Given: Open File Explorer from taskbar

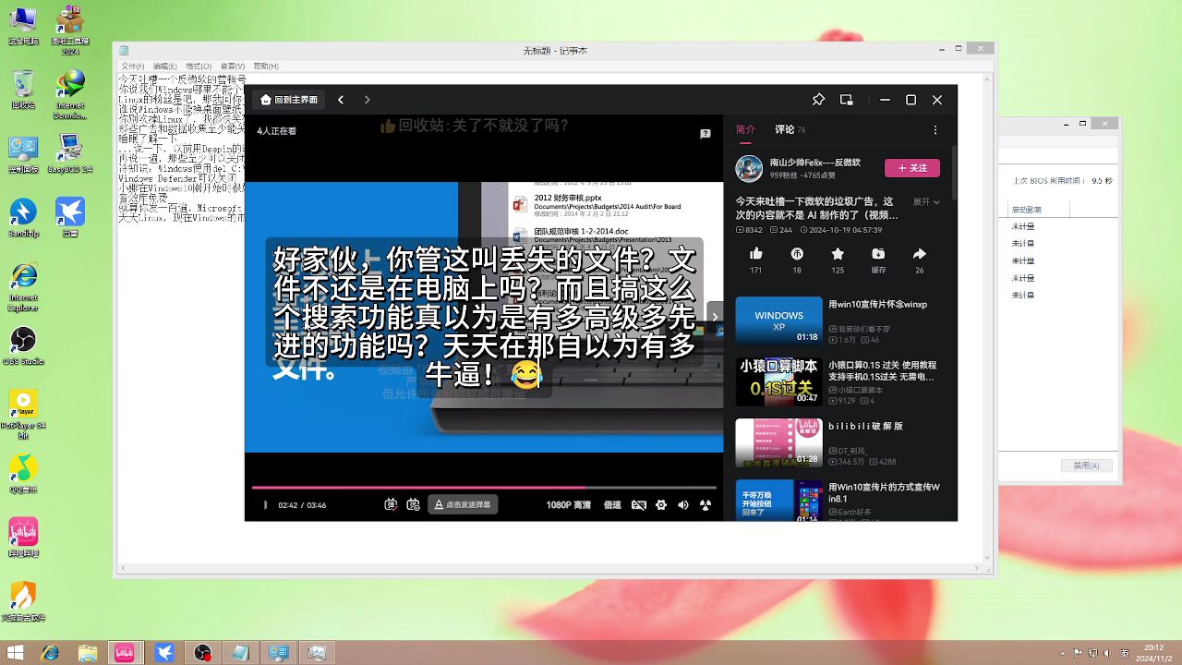Looking at the screenshot, I should point(87,653).
